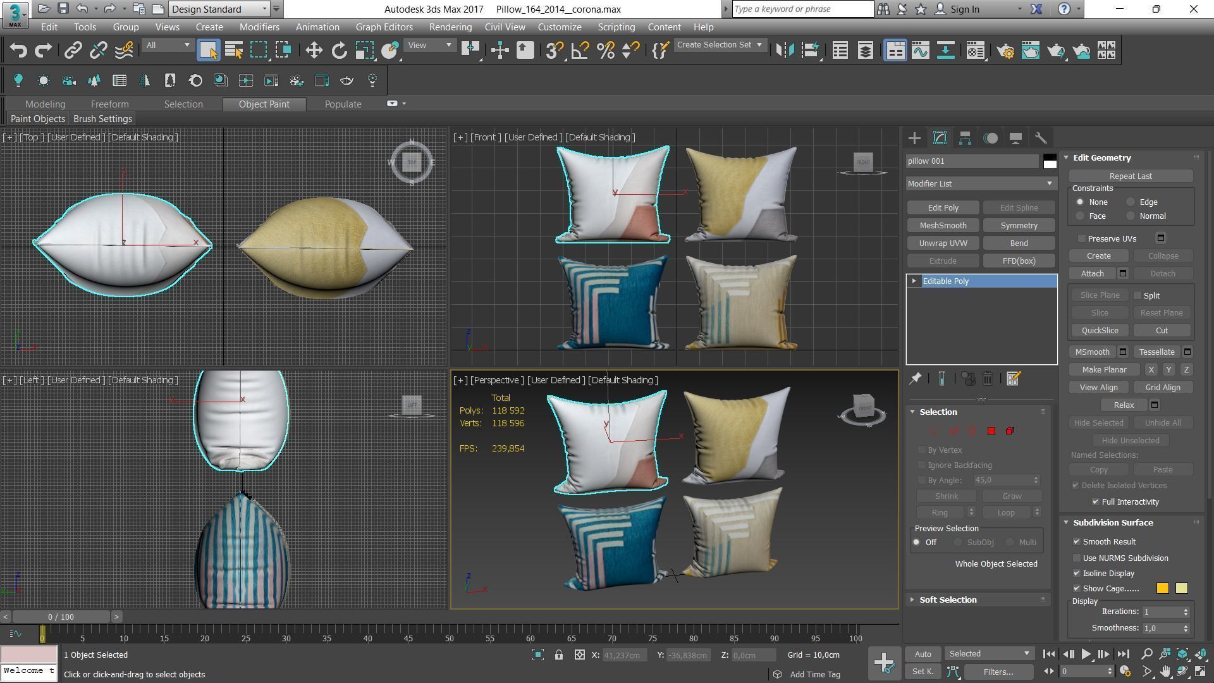Image resolution: width=1214 pixels, height=683 pixels.
Task: Open Curve Editor from toolbar
Action: (920, 51)
